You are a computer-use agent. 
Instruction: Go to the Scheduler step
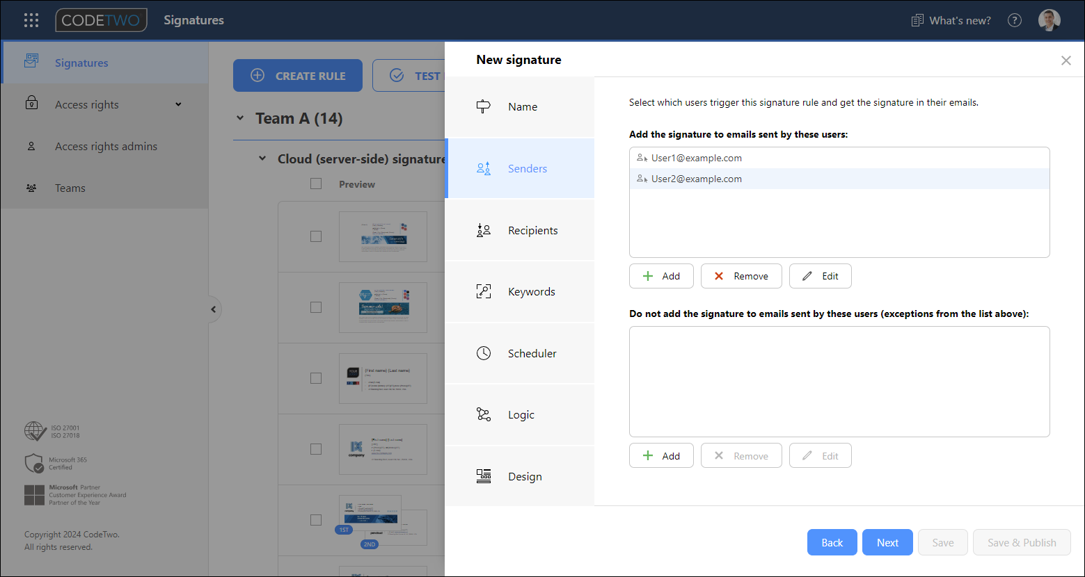click(519, 353)
